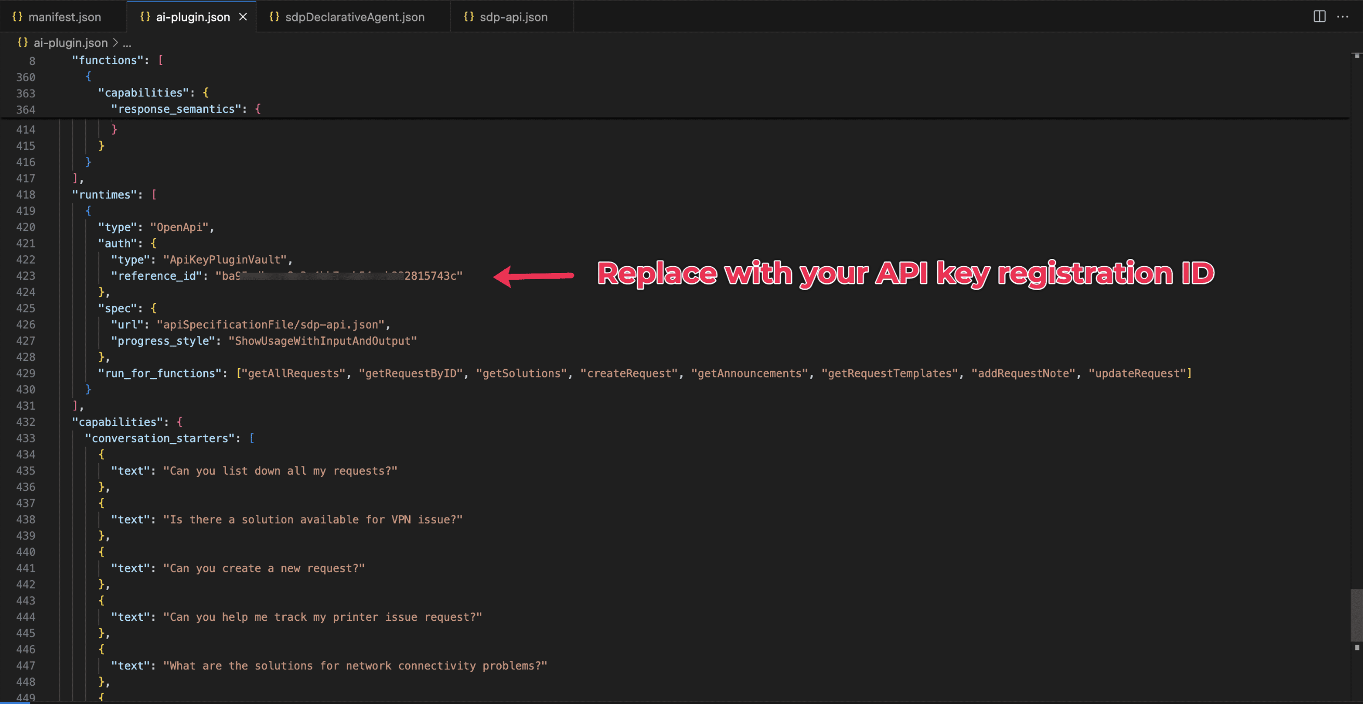Screen dimensions: 1363x704
Task: Click the "ShowUsageWithInputAndOutput" value
Action: pyautogui.click(x=323, y=341)
